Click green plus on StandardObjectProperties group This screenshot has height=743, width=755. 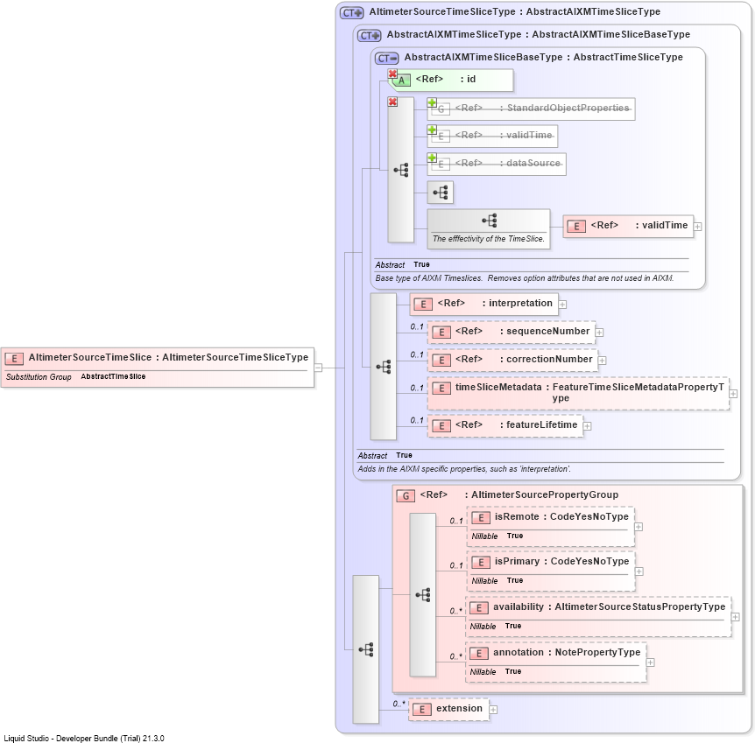coord(432,102)
